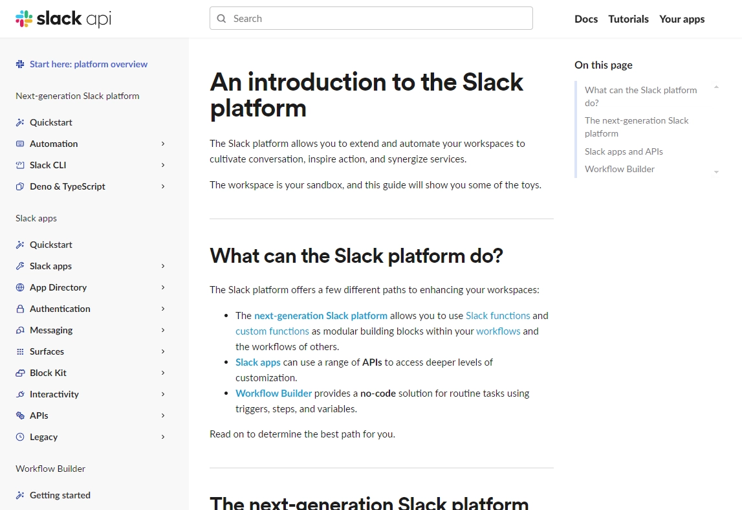Open the Tutorials menu
742x510 pixels.
point(628,19)
